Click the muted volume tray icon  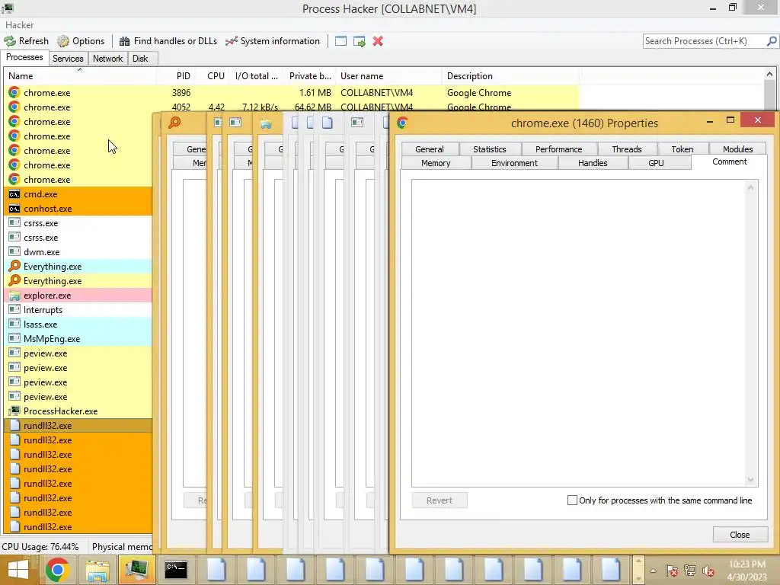point(708,571)
